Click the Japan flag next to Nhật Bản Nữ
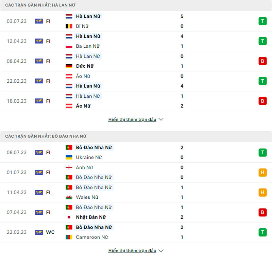Image resolution: width=272 pixels, height=262 pixels. click(x=69, y=217)
